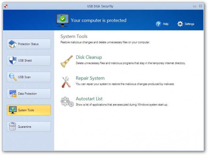The image size is (208, 155).
Task: Launch the Repair System link
Action: tap(90, 78)
